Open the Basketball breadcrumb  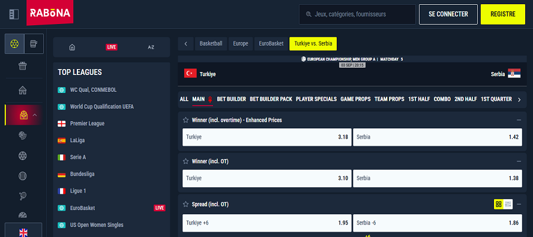click(211, 44)
